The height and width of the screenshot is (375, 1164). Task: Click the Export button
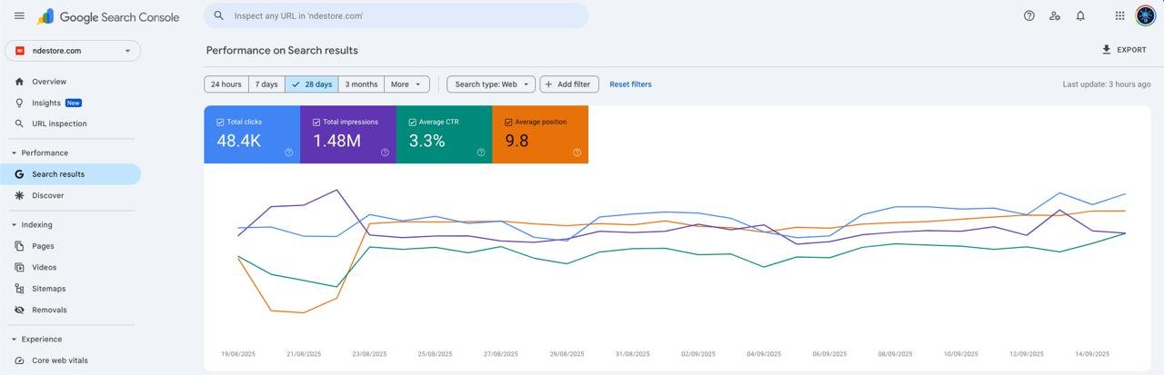coord(1124,50)
